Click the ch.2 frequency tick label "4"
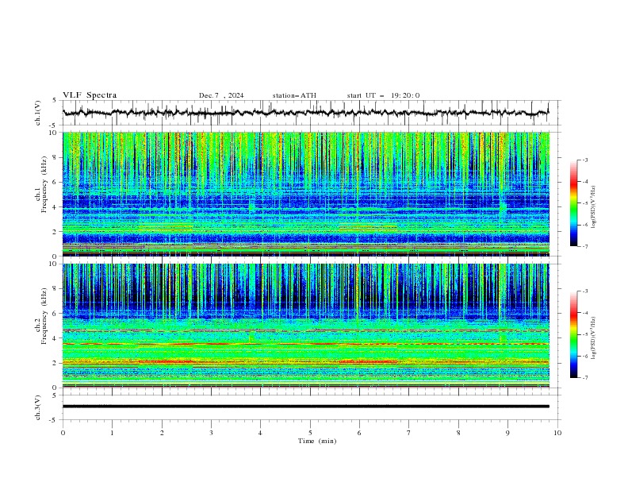The height and width of the screenshot is (486, 628). tap(56, 338)
